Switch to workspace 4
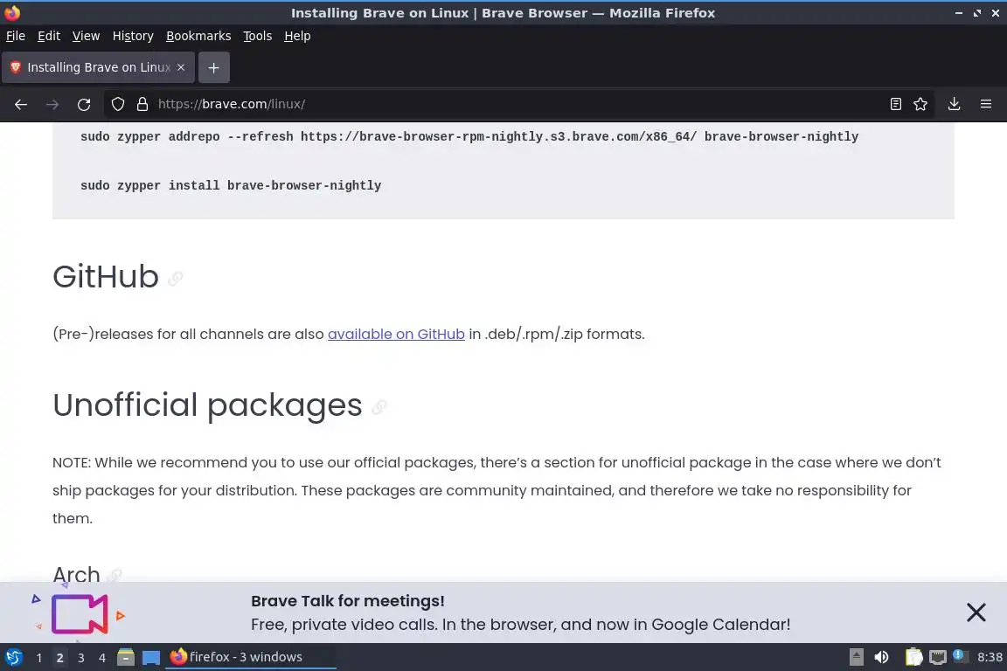The width and height of the screenshot is (1007, 671). (102, 658)
